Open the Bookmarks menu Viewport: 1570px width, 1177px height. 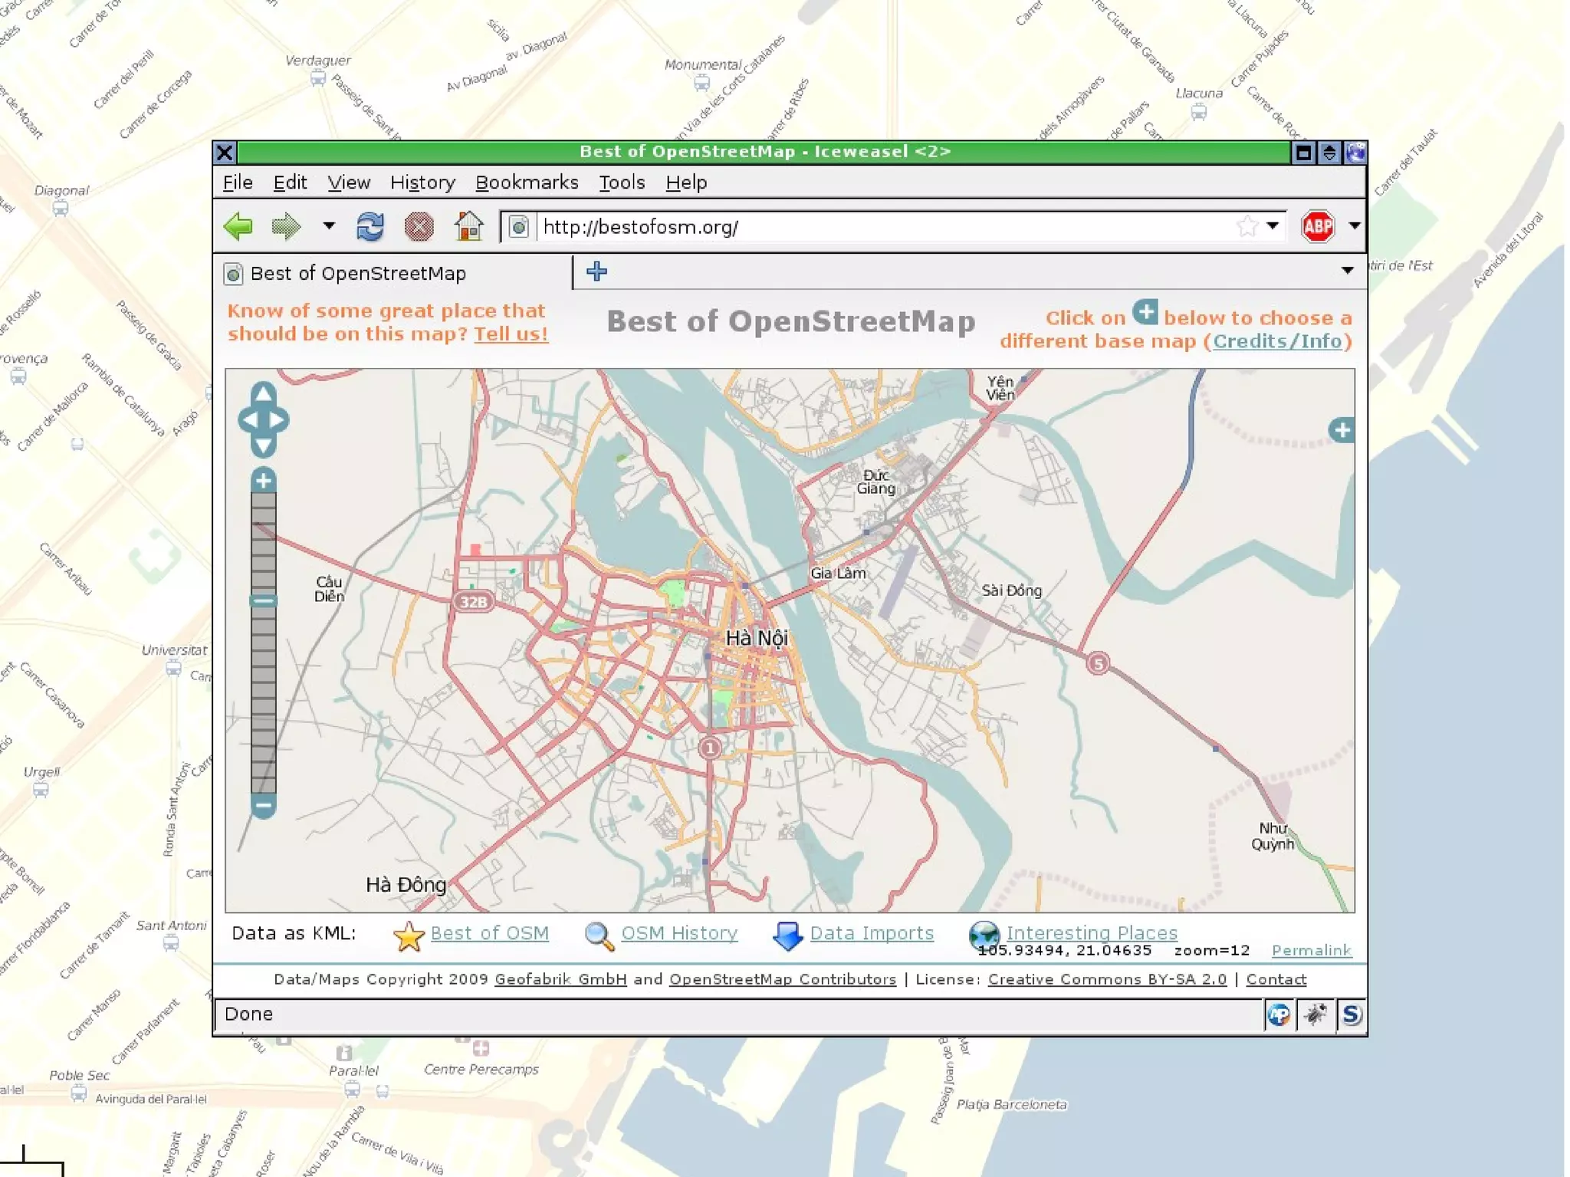click(527, 182)
